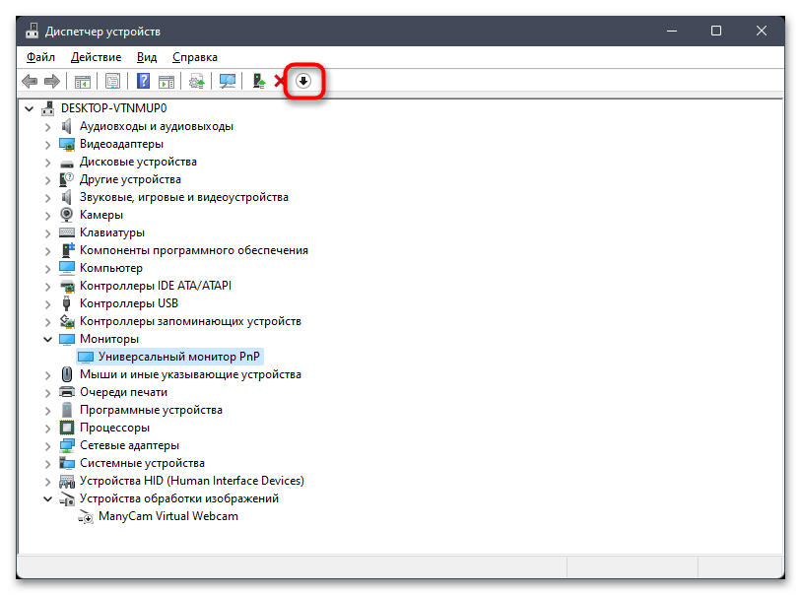Viewport: 801px width, 595px height.
Task: Expand the Компьютер category arrow
Action: pyautogui.click(x=47, y=269)
